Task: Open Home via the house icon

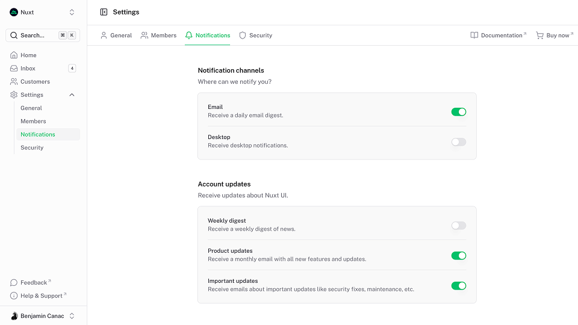Action: tap(14, 55)
